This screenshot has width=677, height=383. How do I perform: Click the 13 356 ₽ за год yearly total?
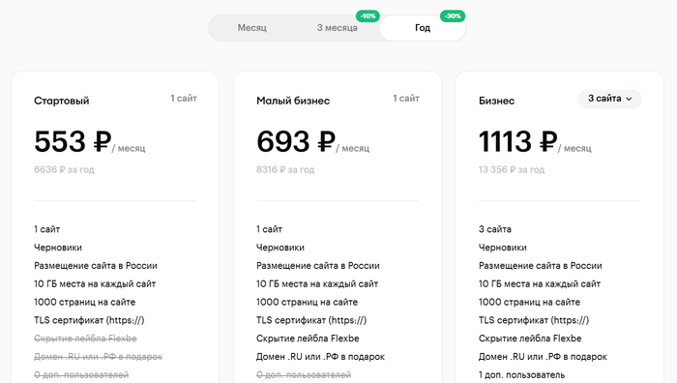point(512,169)
